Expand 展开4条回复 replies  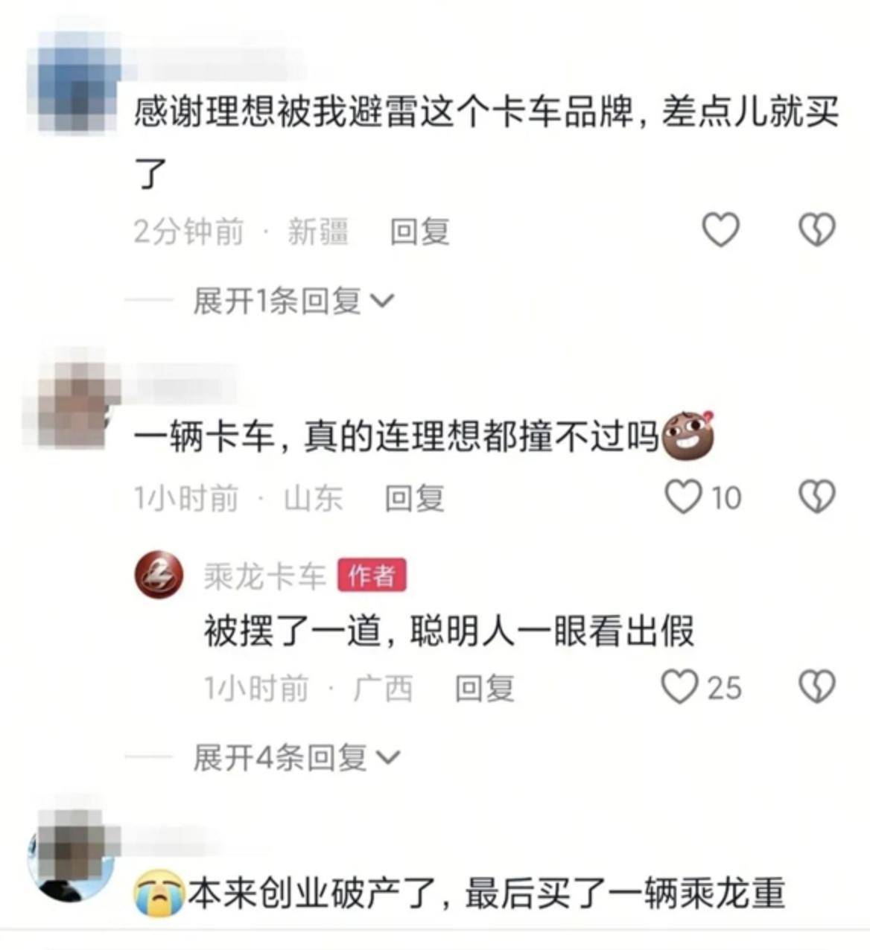[296, 758]
